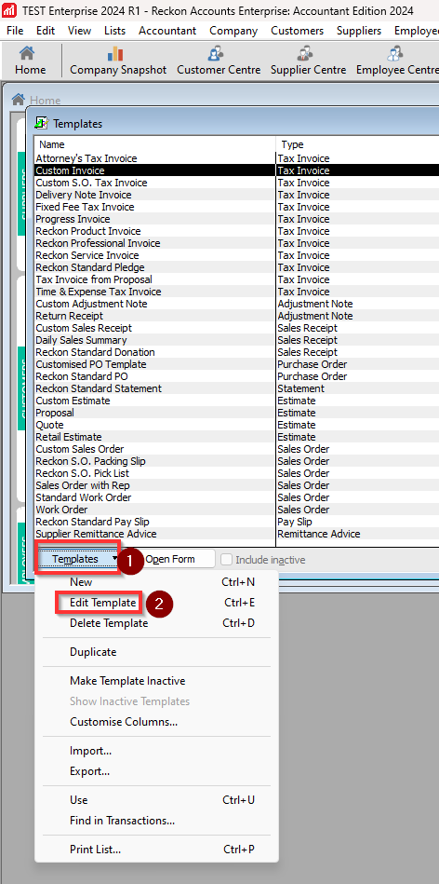
Task: Select Custom Sales Order template
Action: click(236, 449)
